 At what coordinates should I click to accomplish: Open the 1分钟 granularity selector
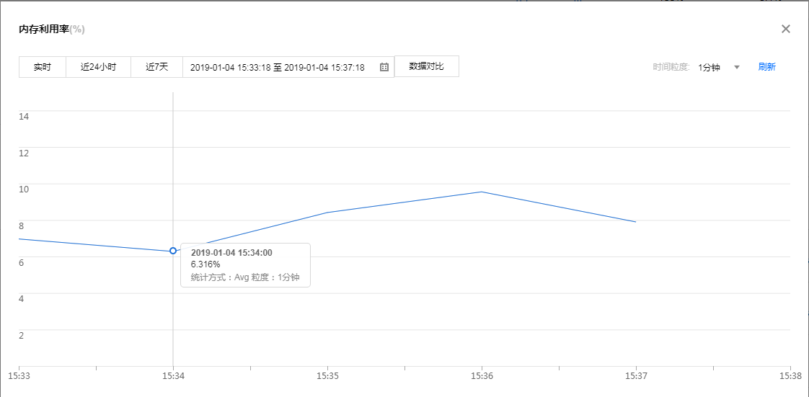coord(709,67)
